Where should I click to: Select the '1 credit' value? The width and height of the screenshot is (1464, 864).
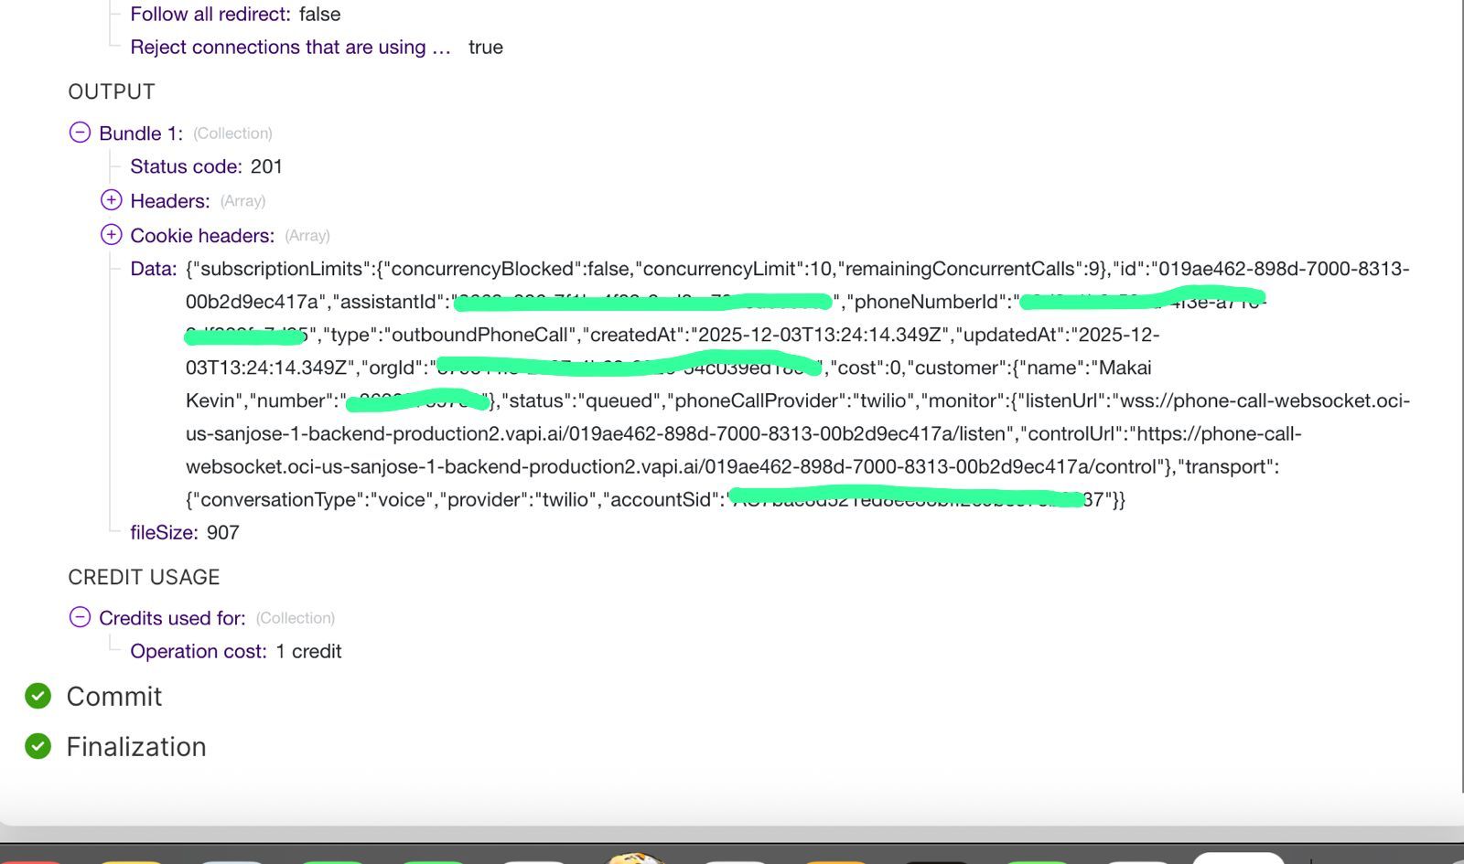coord(308,651)
